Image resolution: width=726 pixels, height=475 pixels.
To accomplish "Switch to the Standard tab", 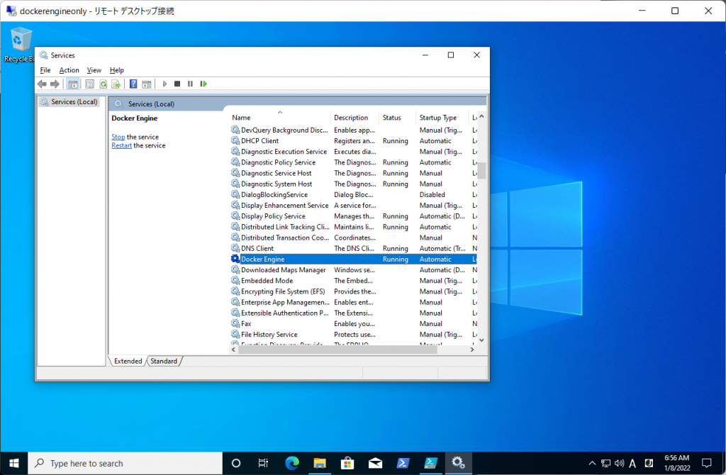I will point(164,361).
